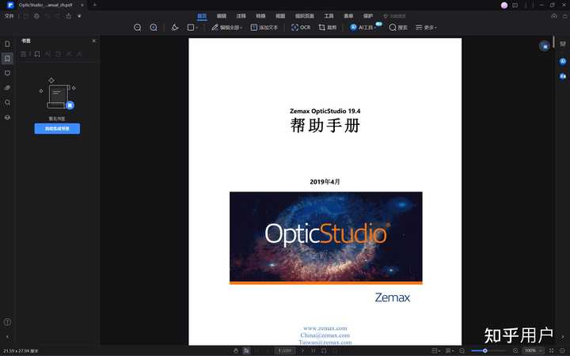Click the bookmark list options icon
Image resolution: width=570 pixels, height=356 pixels.
(23, 54)
